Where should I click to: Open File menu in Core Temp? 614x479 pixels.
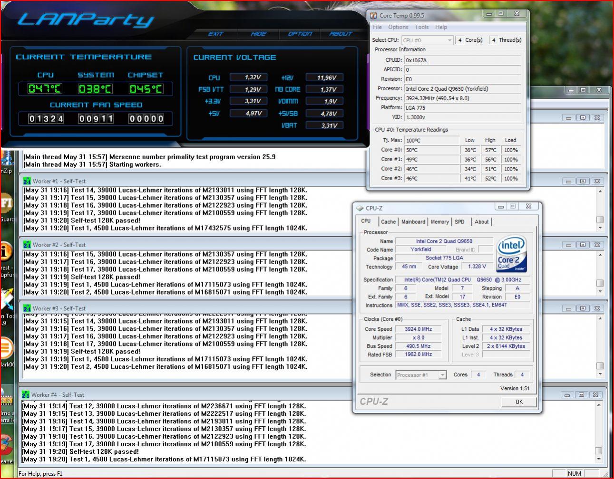378,27
